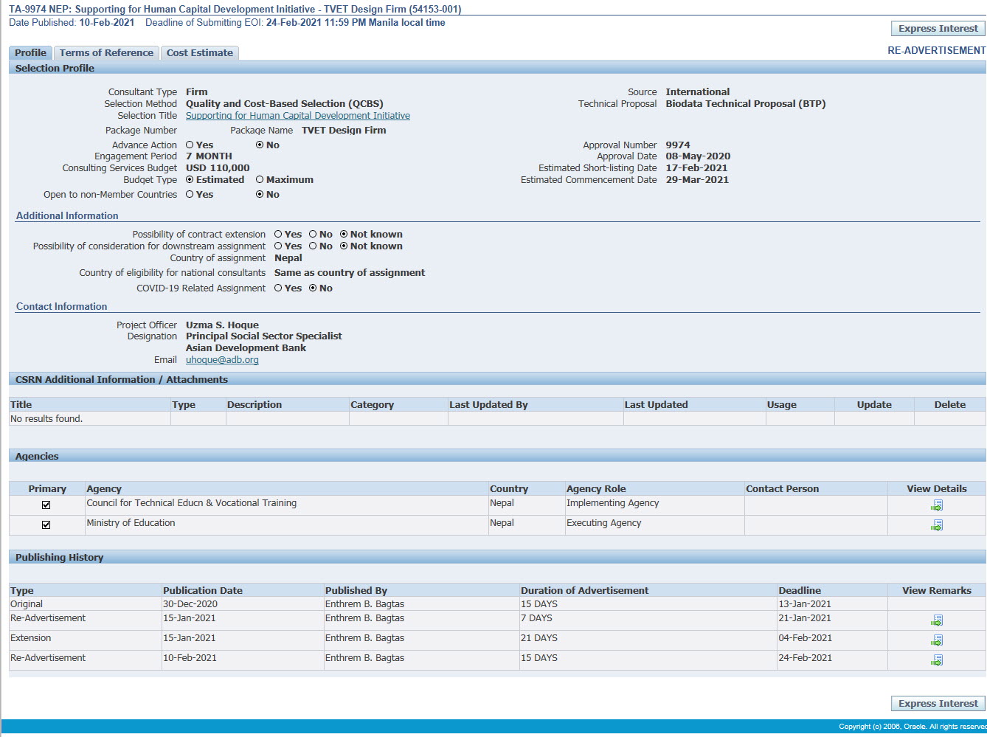Click the Biodata Technical Proposal (BTP) value
987x737 pixels.
pos(746,104)
